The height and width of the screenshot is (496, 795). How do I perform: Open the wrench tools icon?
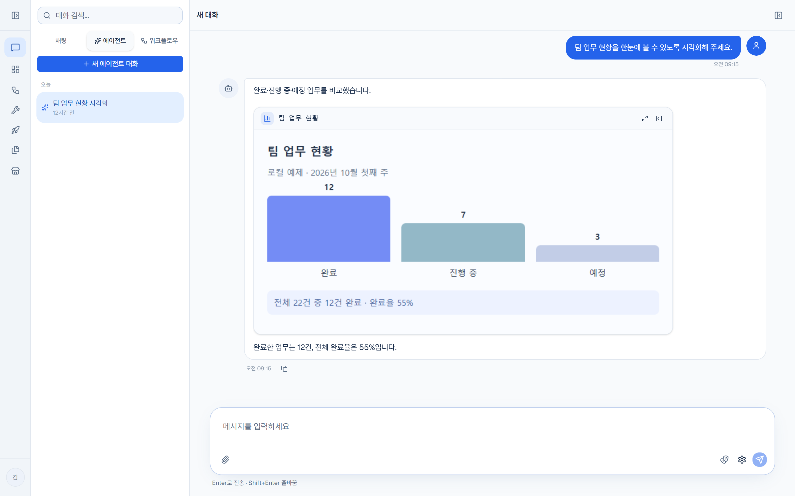coord(15,110)
